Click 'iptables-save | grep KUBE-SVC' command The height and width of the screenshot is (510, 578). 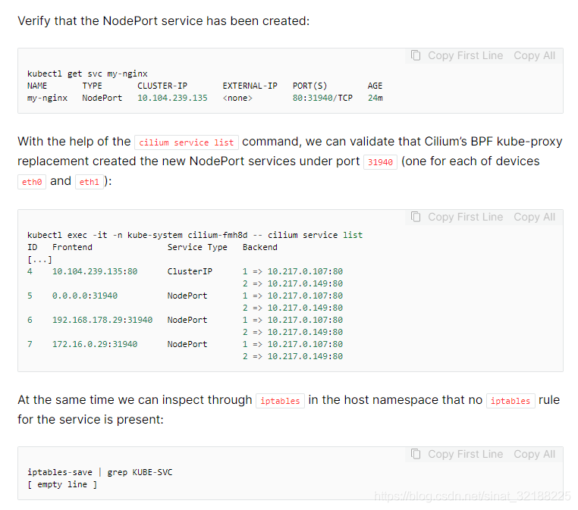[x=100, y=472]
